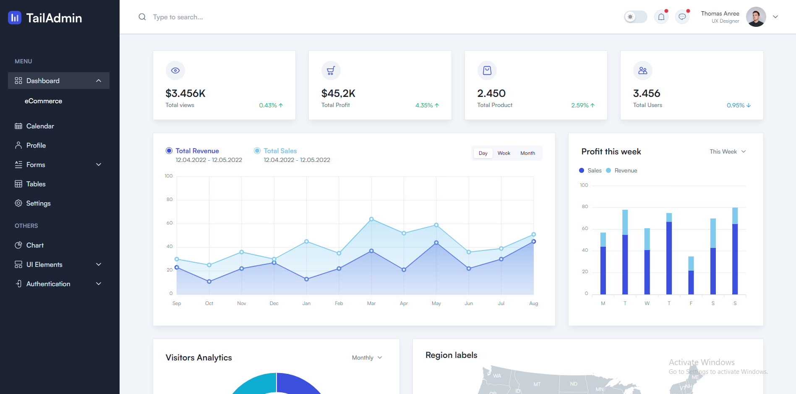Open the Monthly dropdown in Visitors Analytics

point(367,357)
